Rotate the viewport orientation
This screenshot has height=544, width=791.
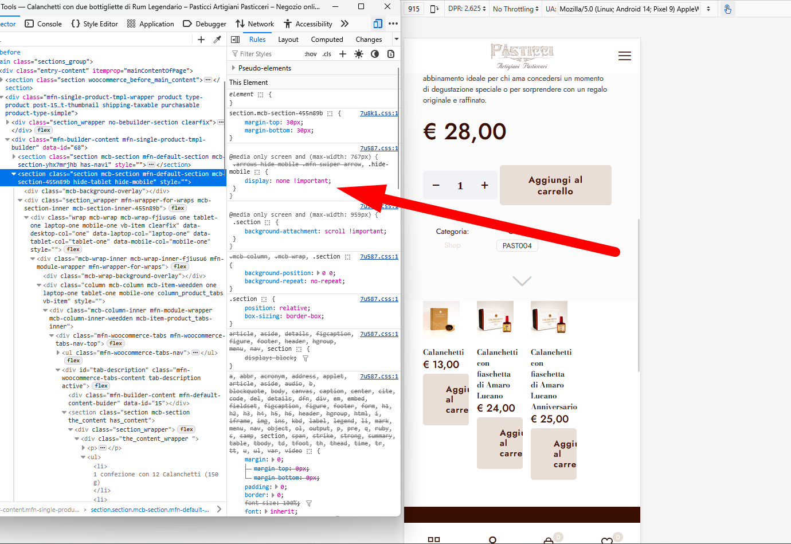coord(434,9)
